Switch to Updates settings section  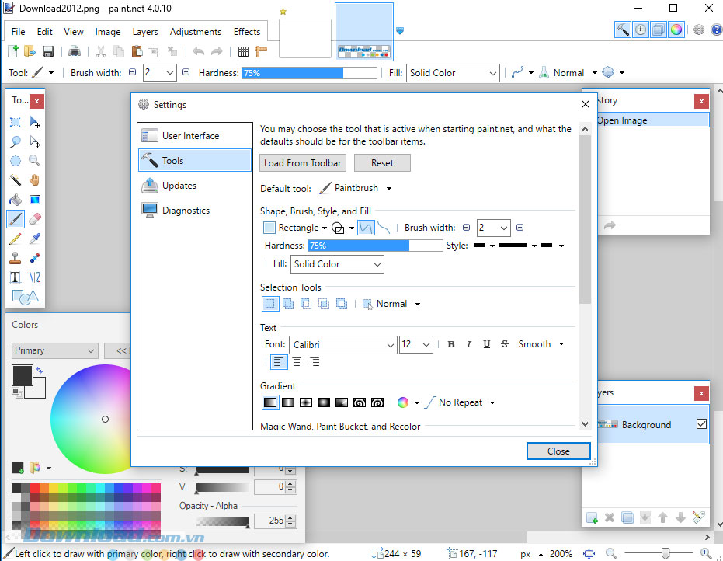tap(195, 186)
